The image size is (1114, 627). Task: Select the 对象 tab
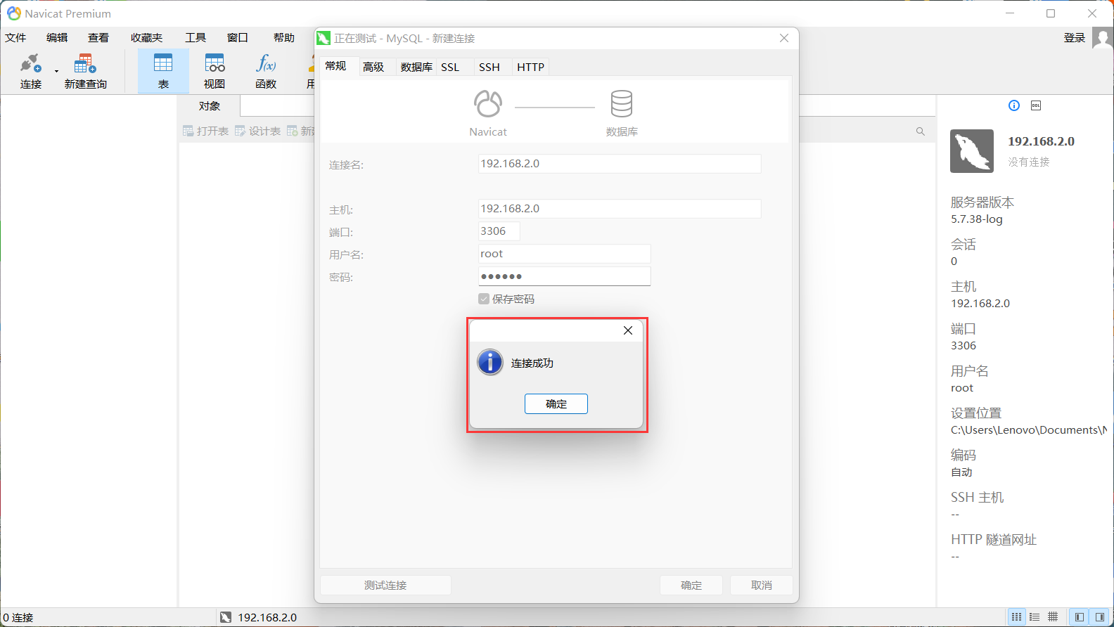[210, 106]
